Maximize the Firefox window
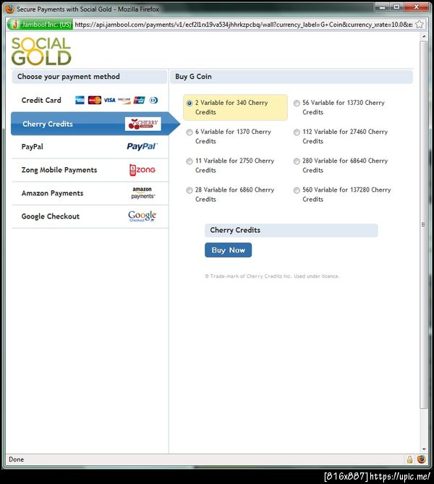434x484 pixels. click(396, 7)
